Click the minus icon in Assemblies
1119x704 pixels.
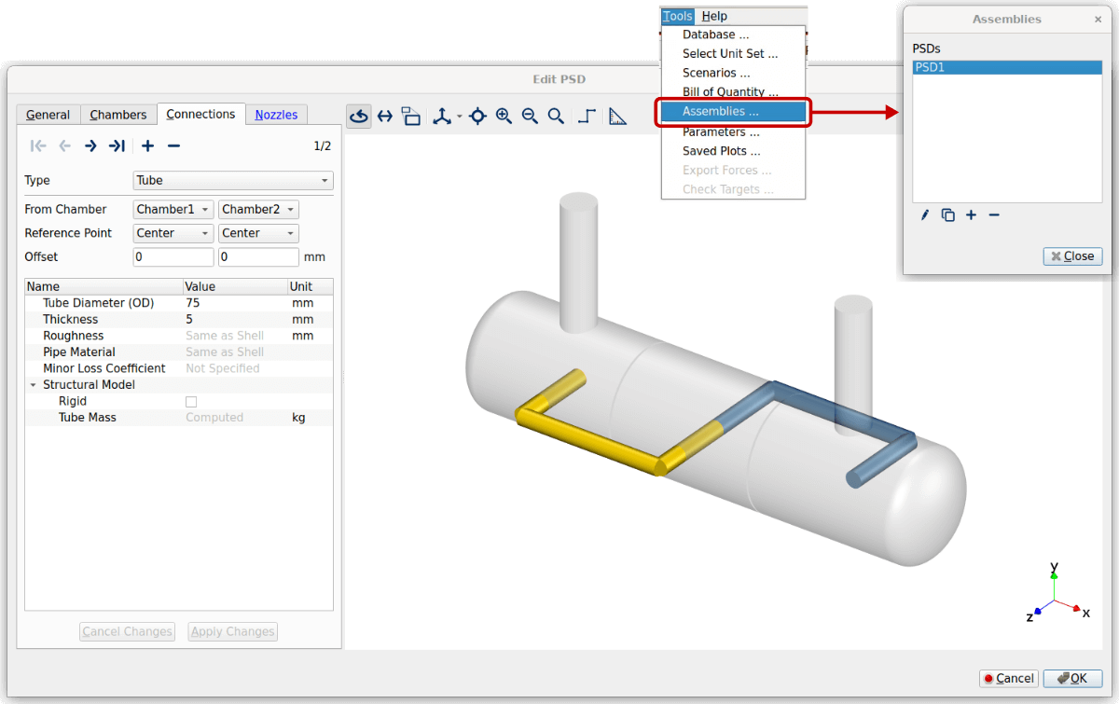pos(994,215)
